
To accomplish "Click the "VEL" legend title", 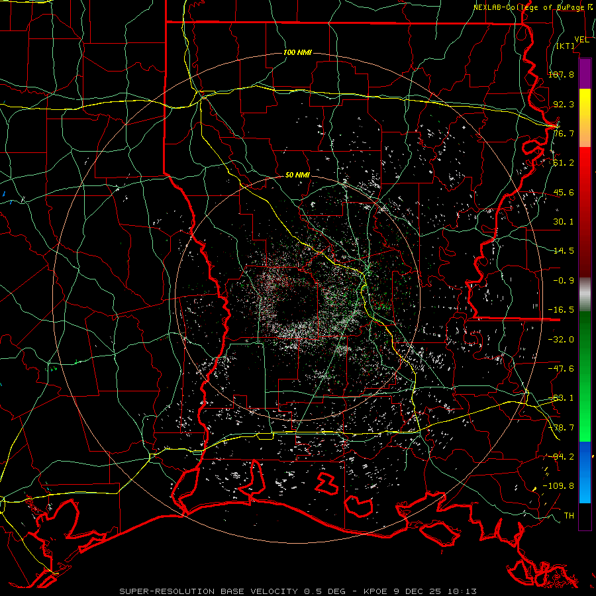I will pos(581,40).
